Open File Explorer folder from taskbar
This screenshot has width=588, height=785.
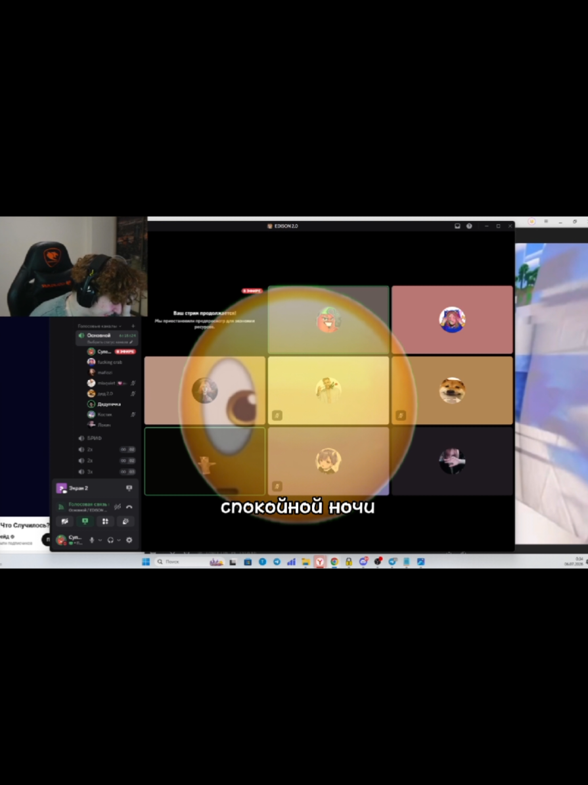click(305, 561)
